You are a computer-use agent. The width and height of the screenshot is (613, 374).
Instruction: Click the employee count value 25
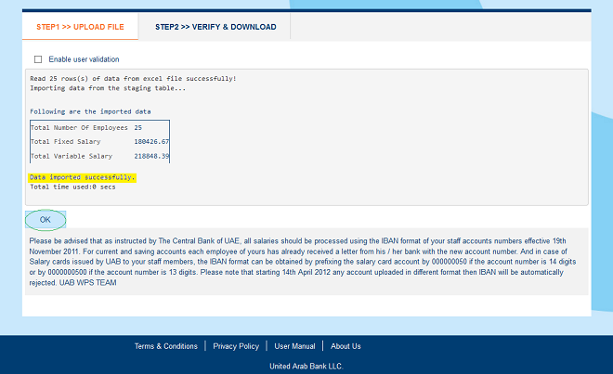[x=137, y=127]
